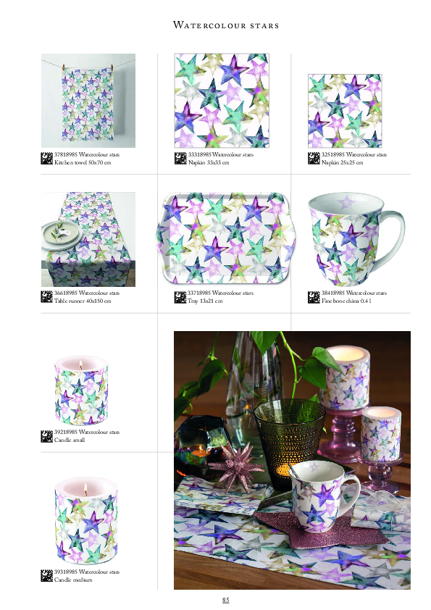Click the QR code beside Candle medium
The width and height of the screenshot is (431, 610).
(x=46, y=576)
